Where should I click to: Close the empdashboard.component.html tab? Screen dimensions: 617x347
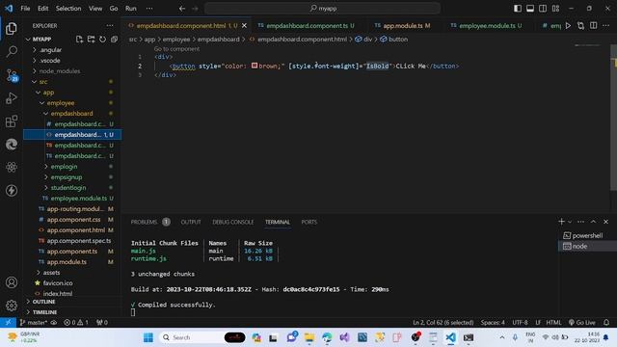[244, 26]
